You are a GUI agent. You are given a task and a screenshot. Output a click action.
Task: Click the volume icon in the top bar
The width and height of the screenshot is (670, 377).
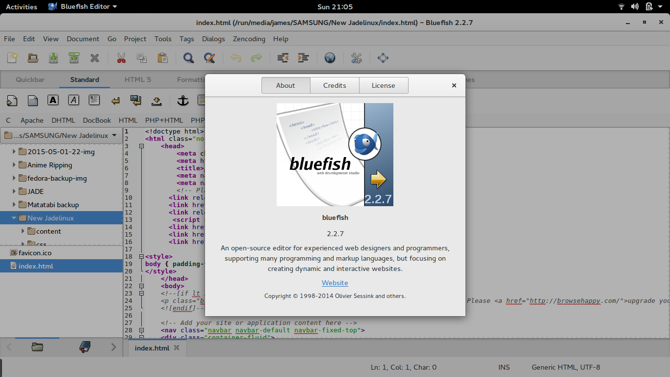635,6
